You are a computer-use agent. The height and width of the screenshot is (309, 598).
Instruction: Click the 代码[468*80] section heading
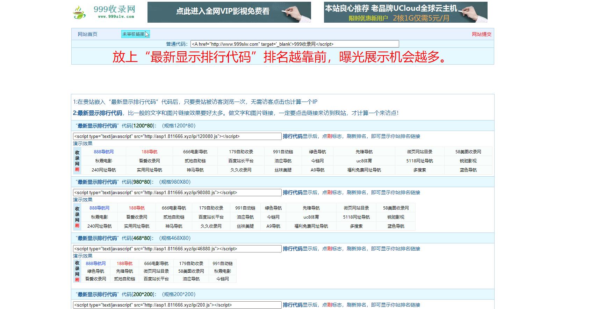133,238
